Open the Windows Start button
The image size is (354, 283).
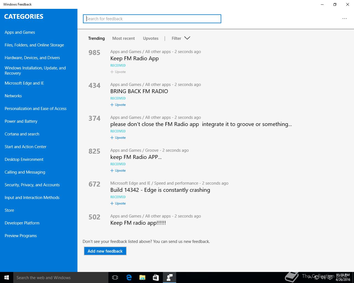click(7, 277)
